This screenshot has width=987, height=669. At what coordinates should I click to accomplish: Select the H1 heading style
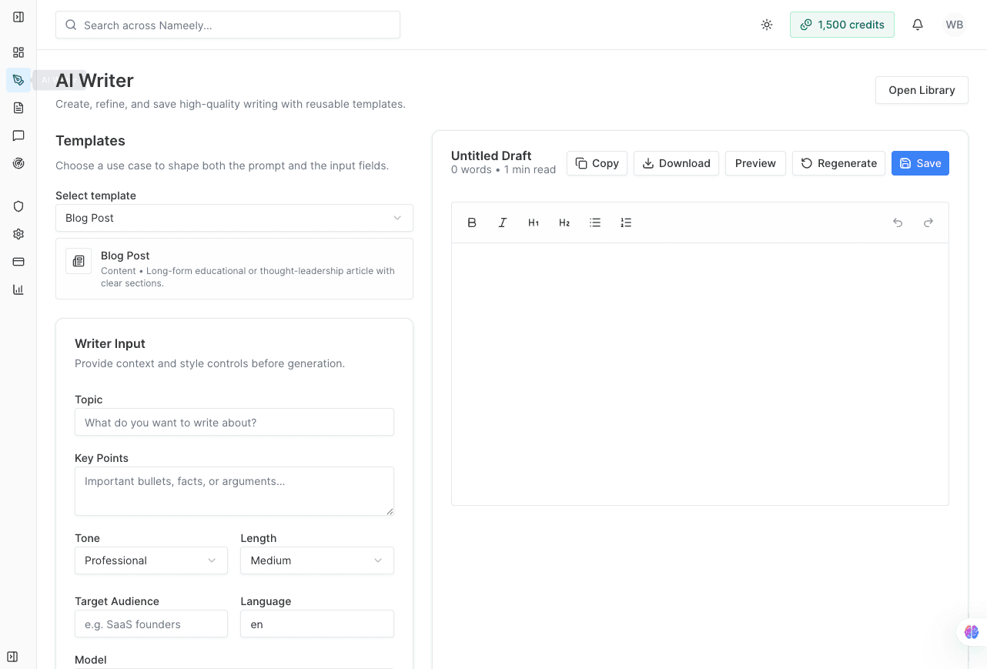[534, 222]
